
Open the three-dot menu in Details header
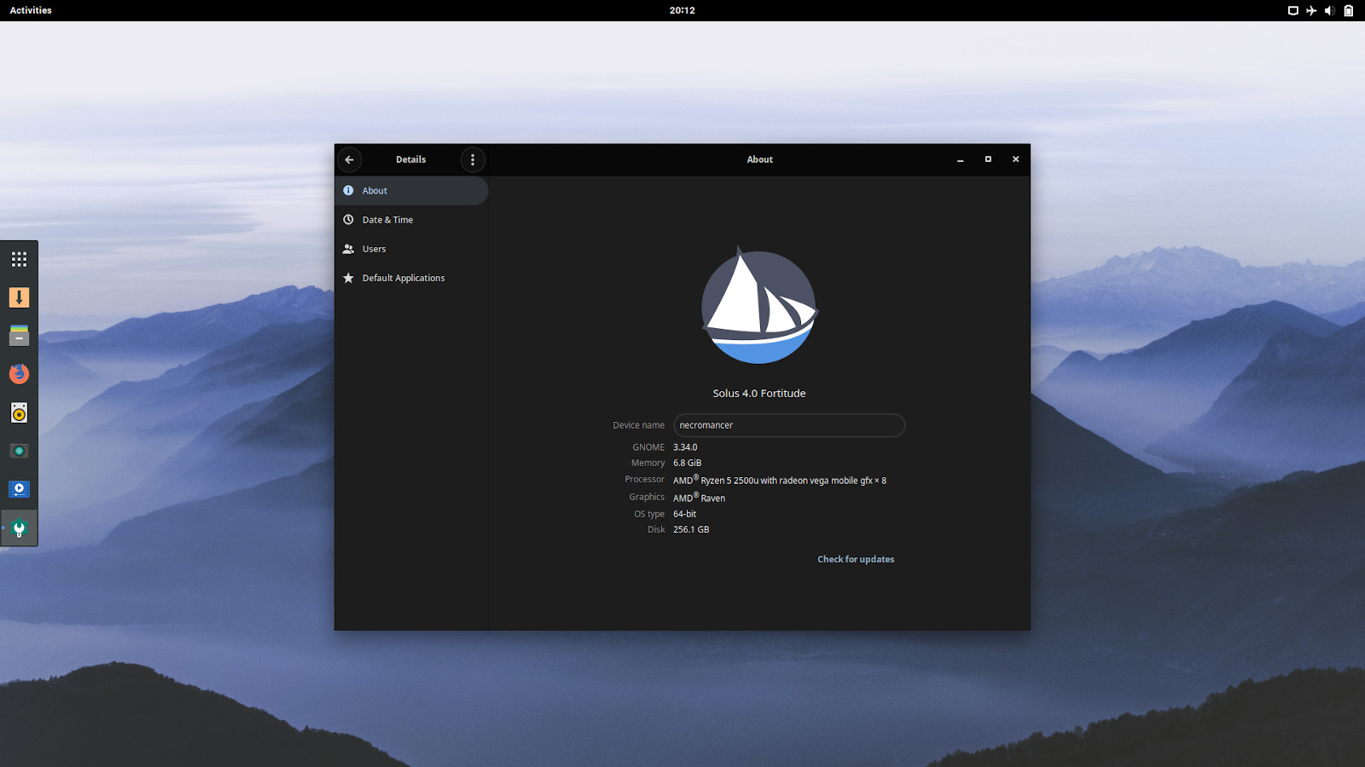(x=473, y=159)
